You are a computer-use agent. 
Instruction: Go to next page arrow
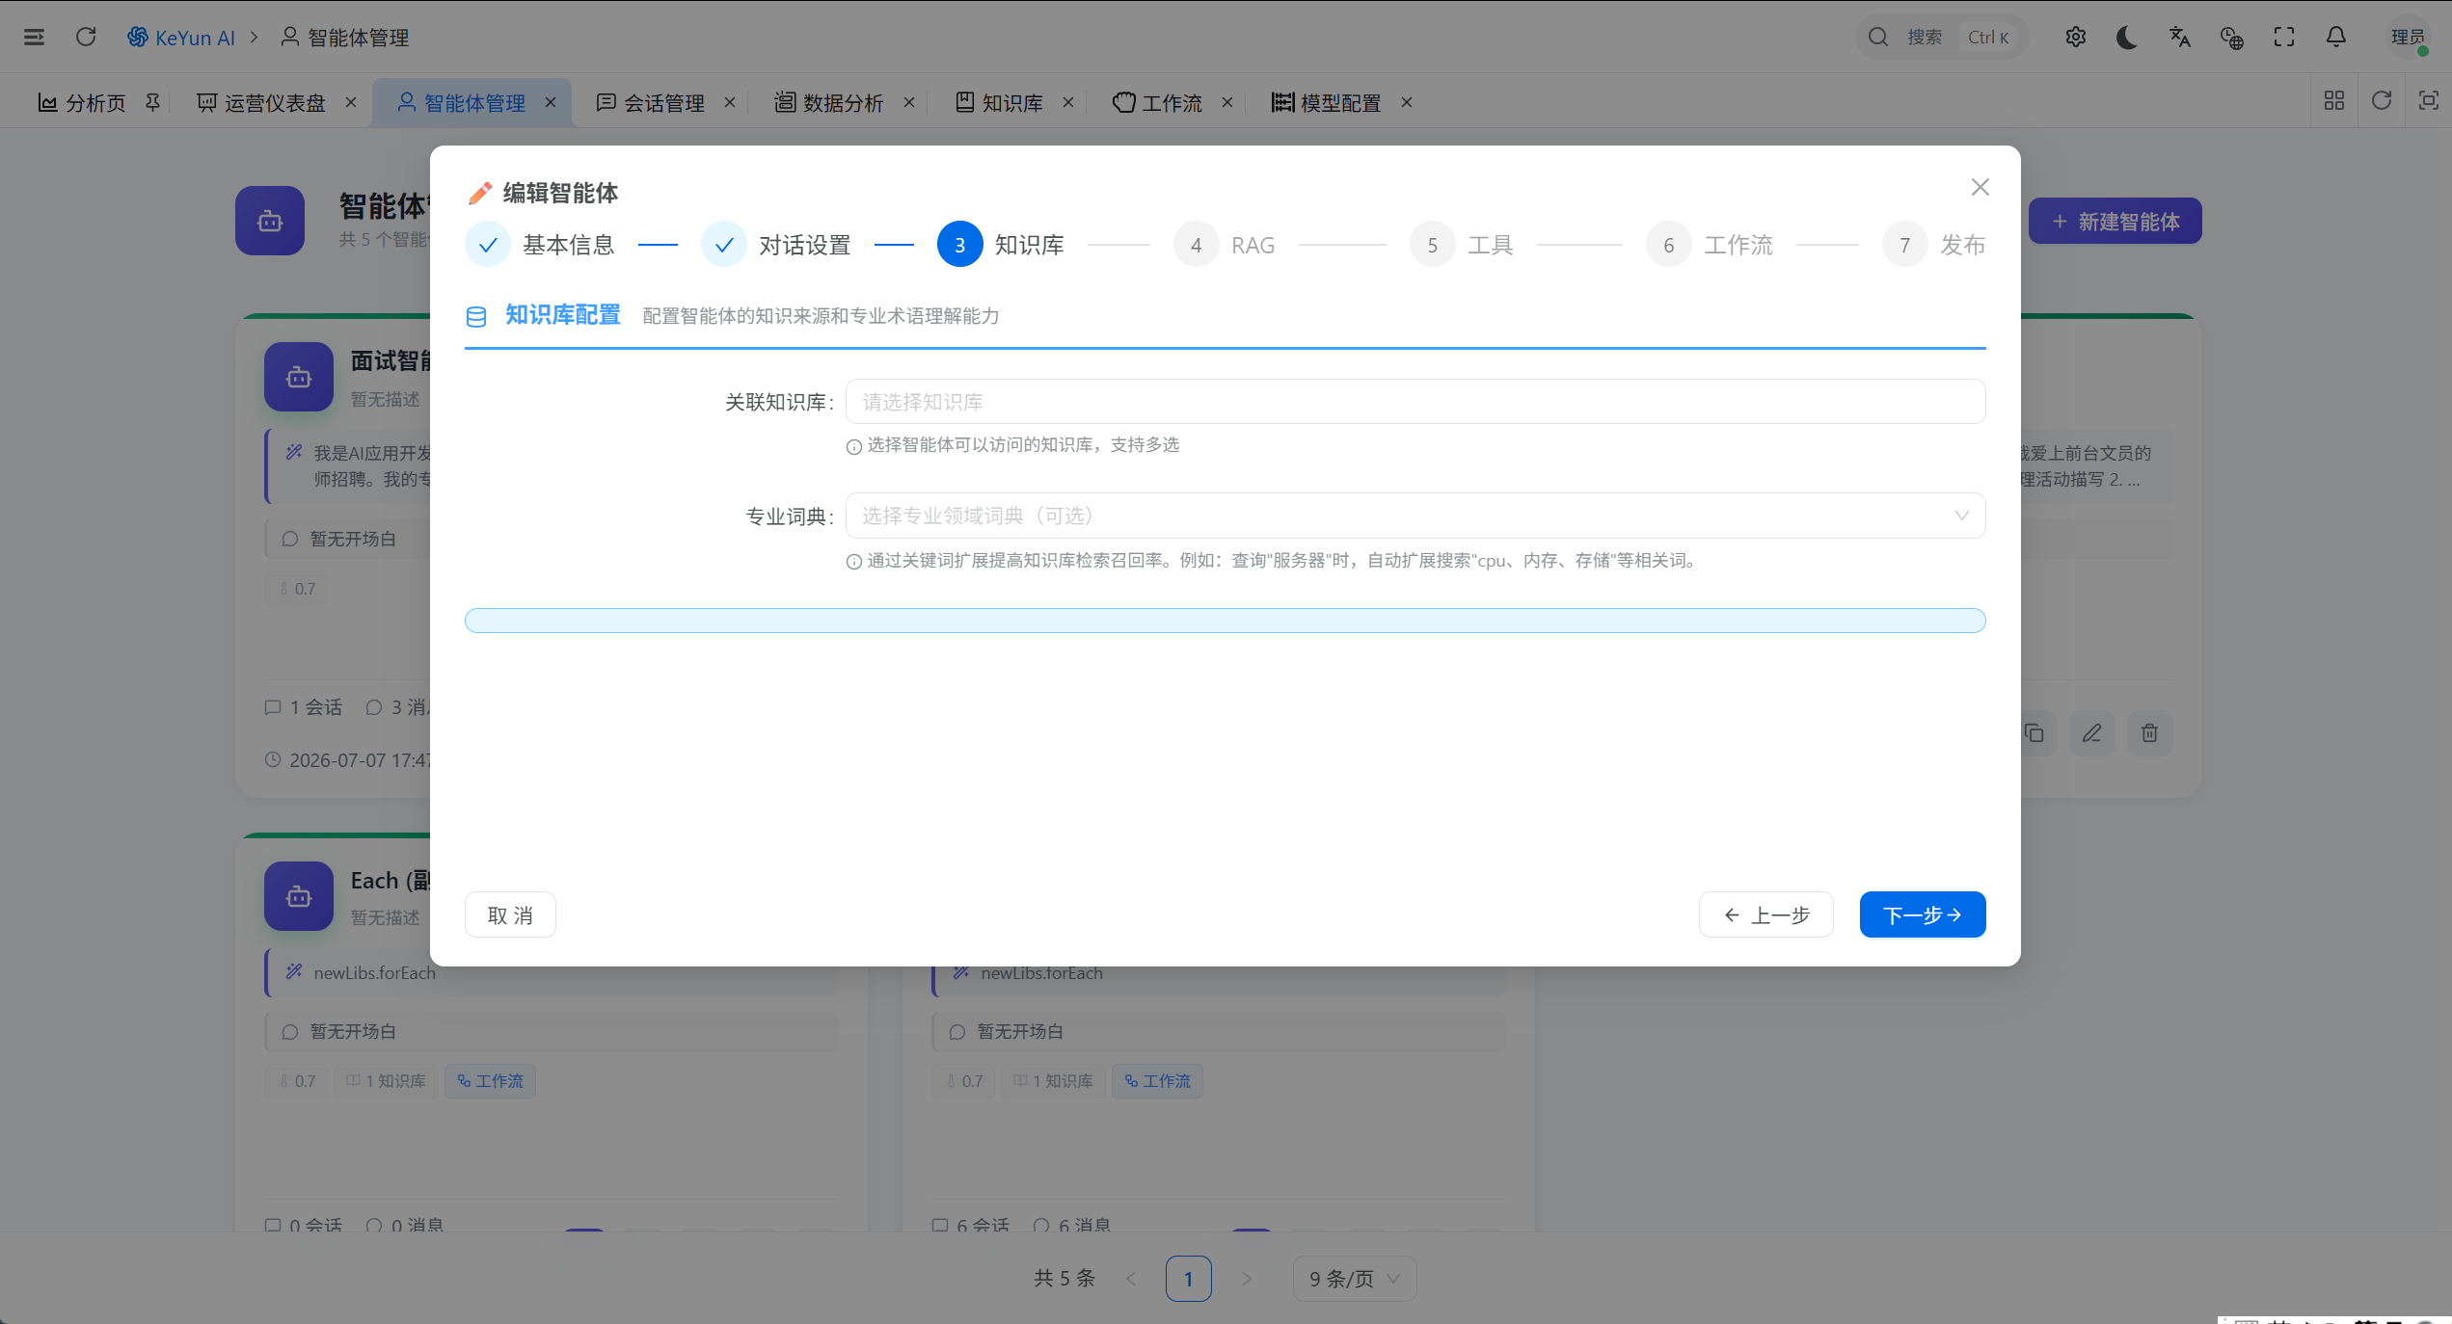pos(1247,1279)
